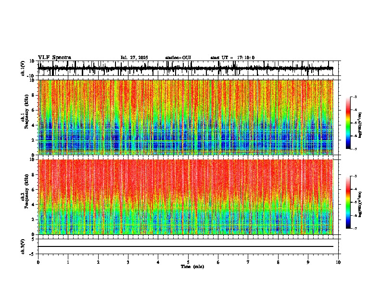Click time axis tick label "9"
This screenshot has height=294, width=381.
coord(308,262)
